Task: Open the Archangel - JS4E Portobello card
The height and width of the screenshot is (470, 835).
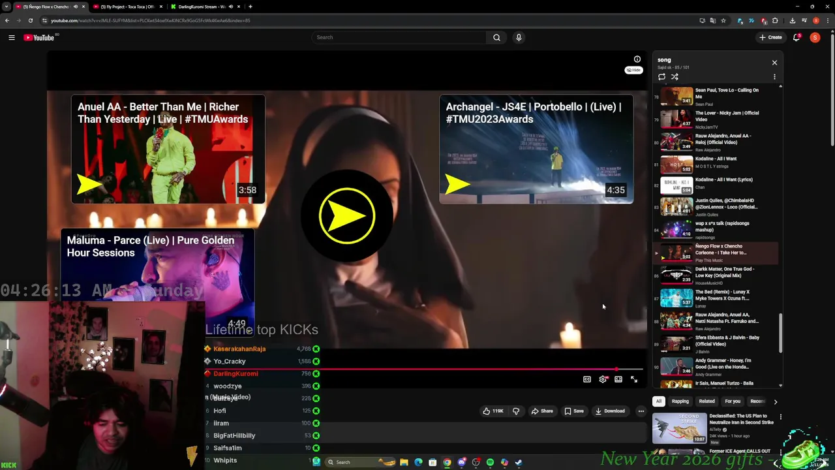Action: coord(536,149)
